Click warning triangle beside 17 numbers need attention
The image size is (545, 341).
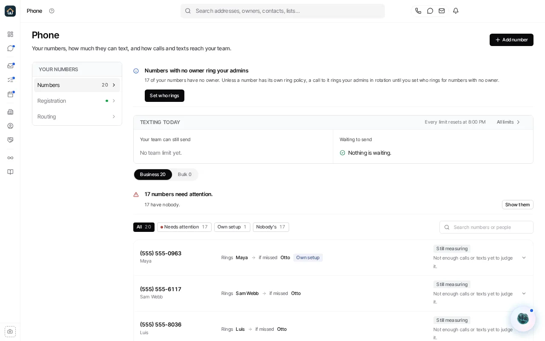tap(136, 195)
